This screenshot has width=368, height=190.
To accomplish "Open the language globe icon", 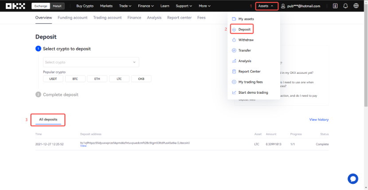I will pos(356,6).
